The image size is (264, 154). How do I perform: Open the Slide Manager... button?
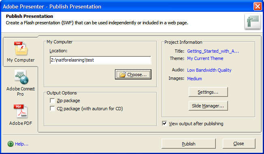coord(208,106)
